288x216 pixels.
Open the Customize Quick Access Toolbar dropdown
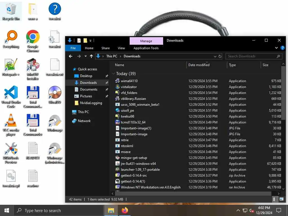90,40
